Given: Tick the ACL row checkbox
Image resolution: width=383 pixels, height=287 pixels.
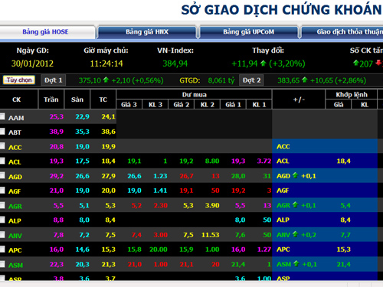Looking at the screenshot, I should (2, 161).
